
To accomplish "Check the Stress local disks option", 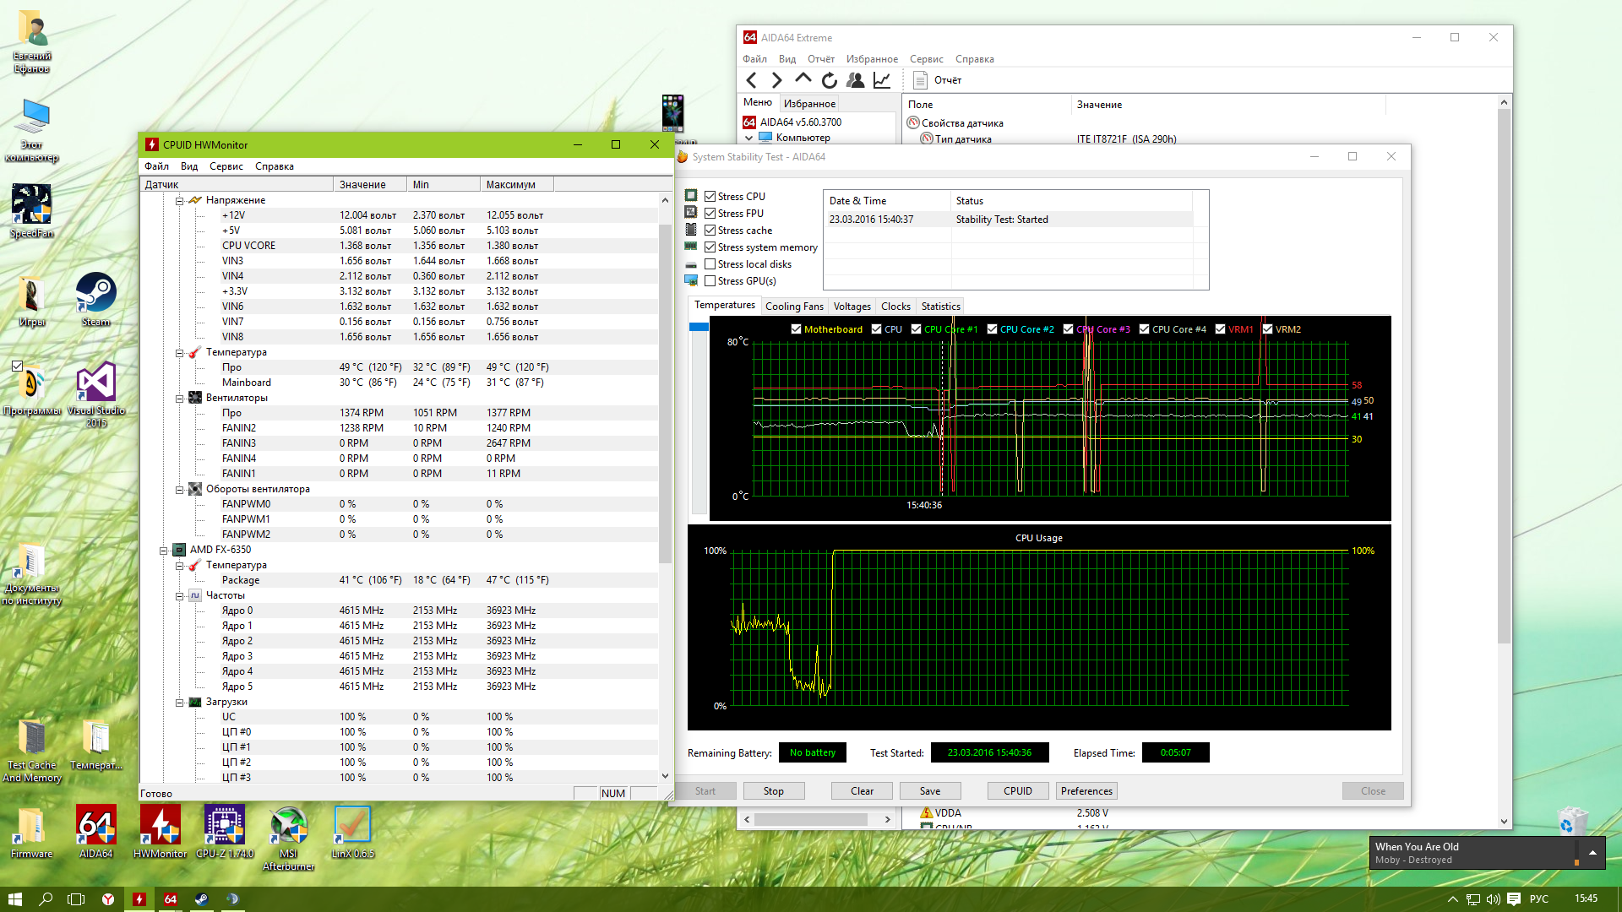I will [710, 264].
